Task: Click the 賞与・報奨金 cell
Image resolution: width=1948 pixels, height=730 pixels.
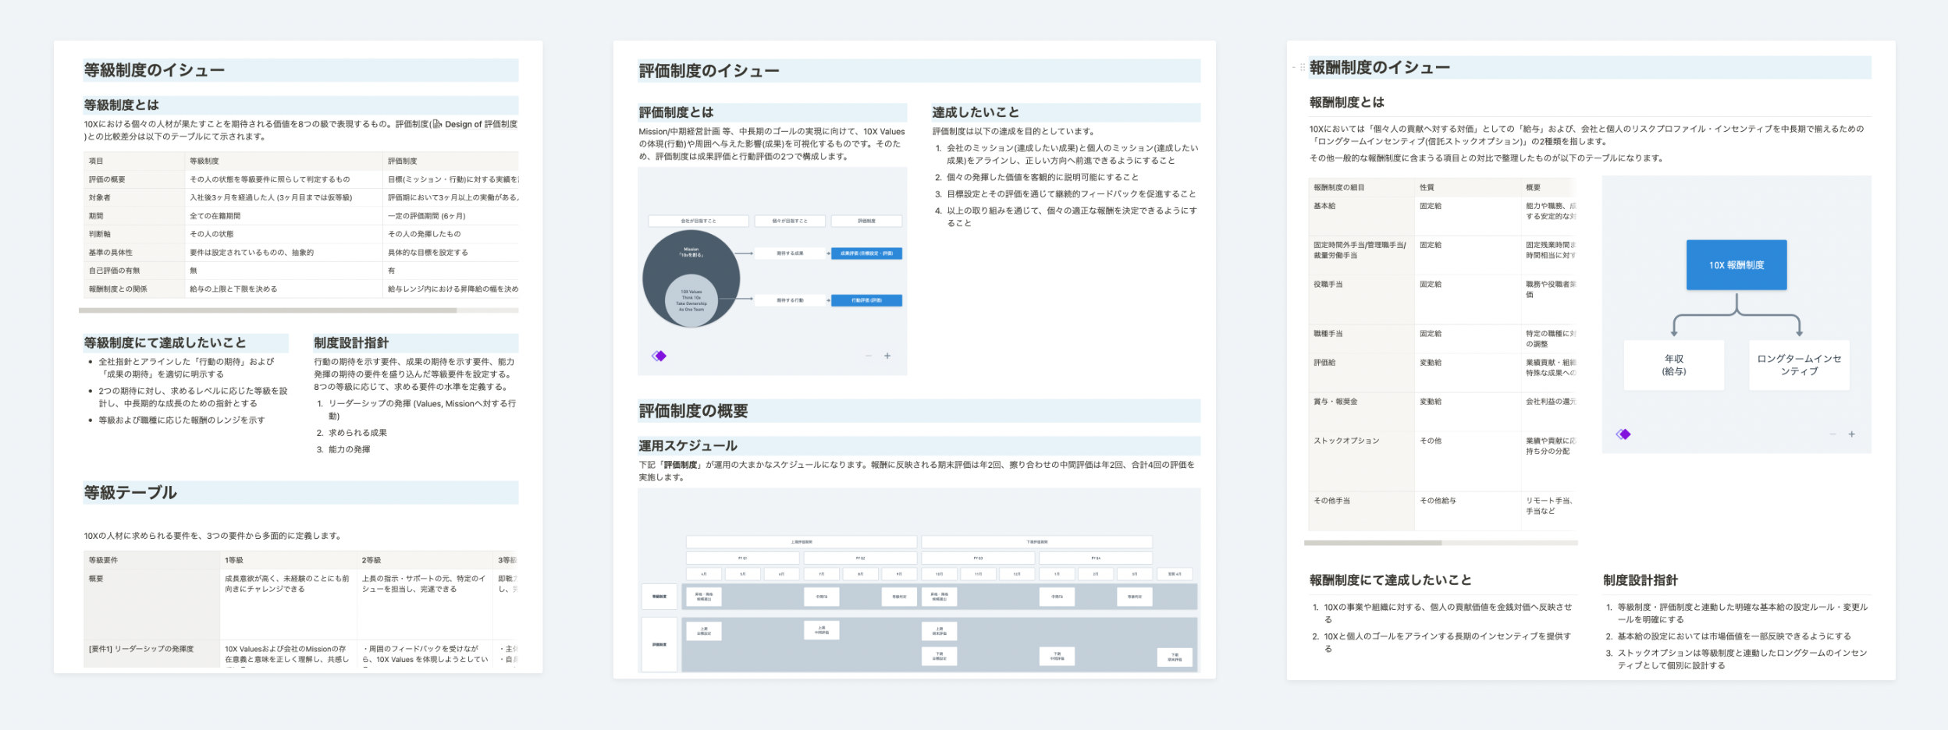Action: click(1362, 412)
